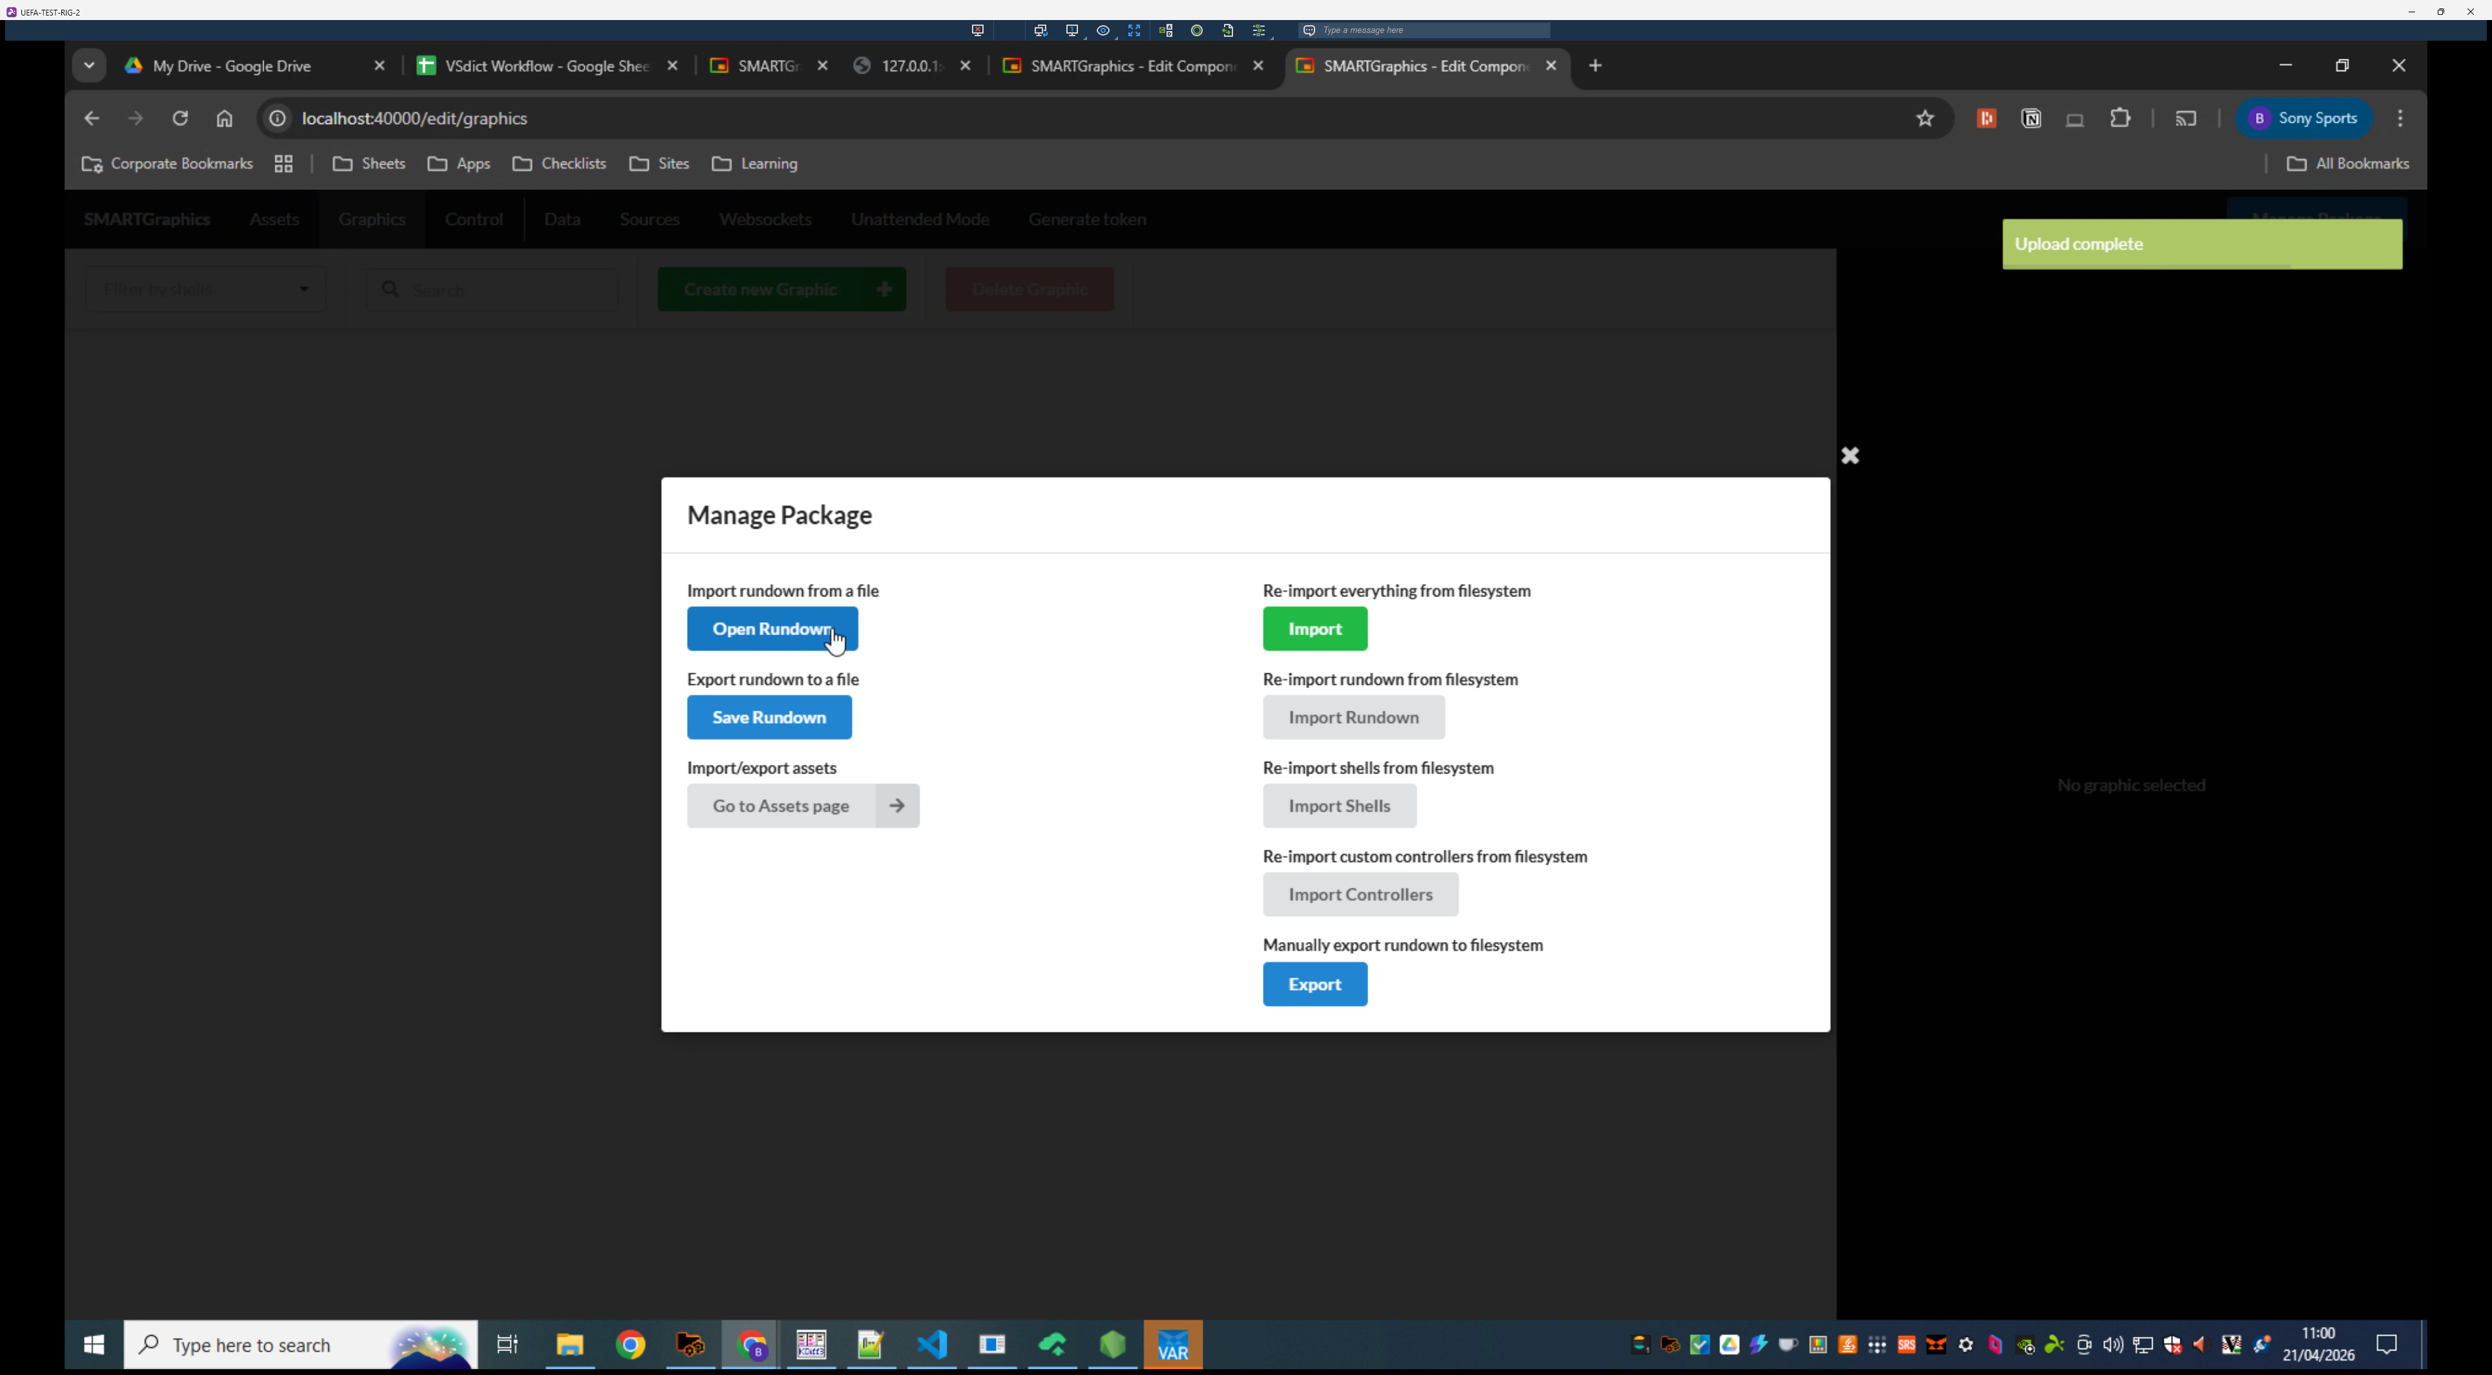Reload the page with the refresh icon

(x=180, y=118)
